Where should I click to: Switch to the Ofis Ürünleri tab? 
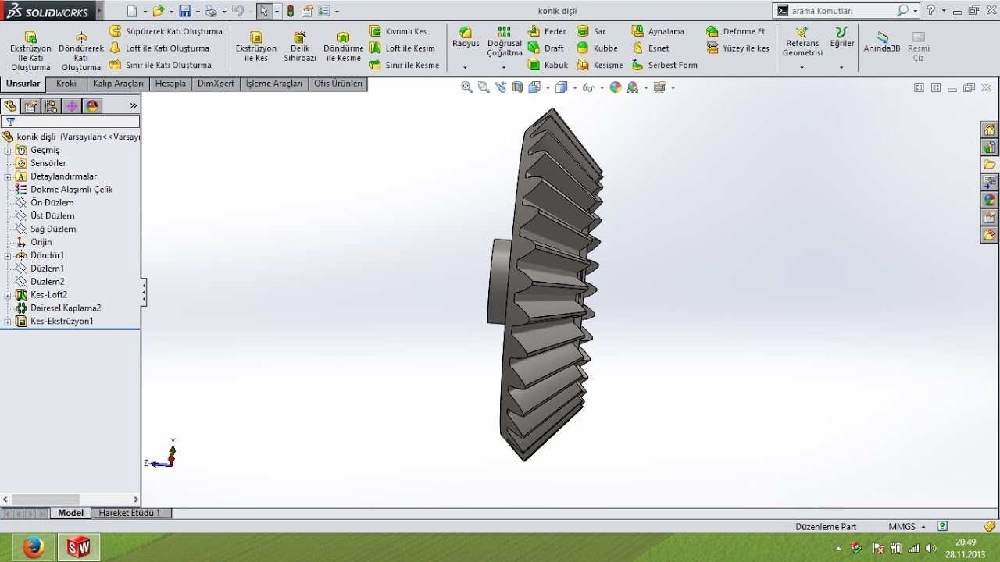click(x=337, y=84)
